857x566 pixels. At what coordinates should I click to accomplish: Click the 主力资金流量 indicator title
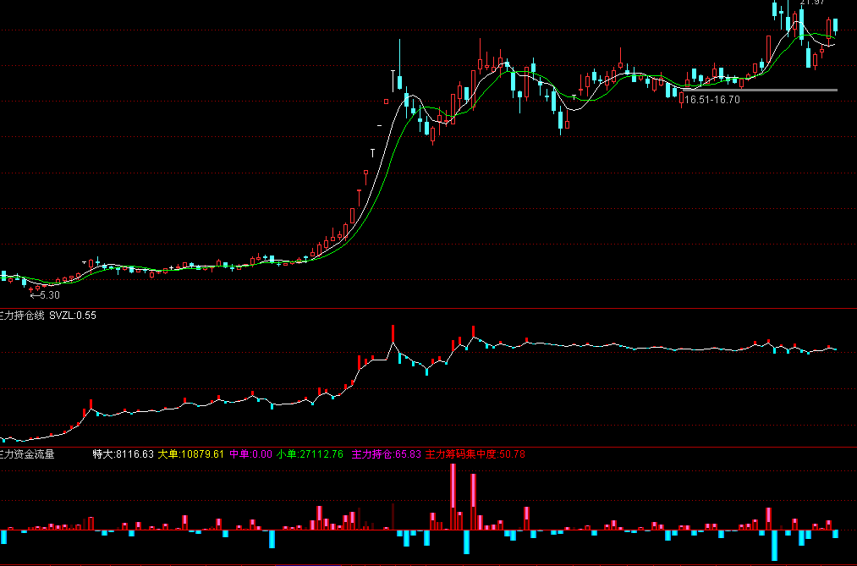click(27, 454)
